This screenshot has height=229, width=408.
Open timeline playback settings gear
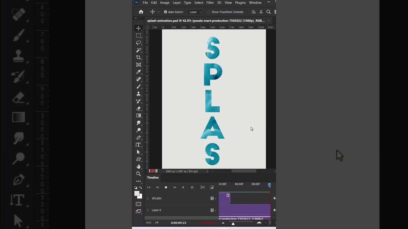(x=192, y=187)
